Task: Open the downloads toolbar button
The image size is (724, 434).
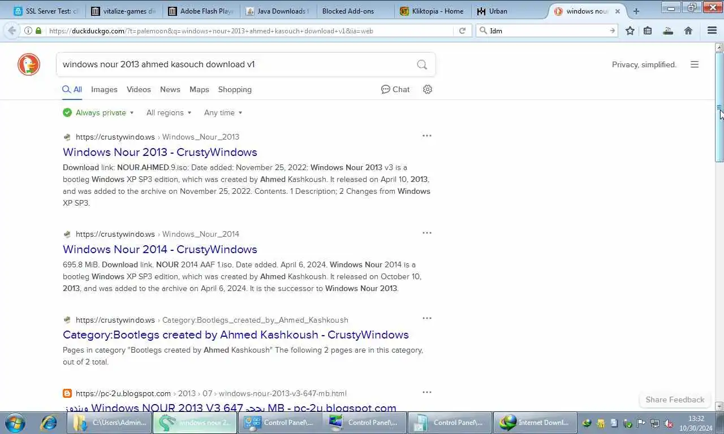Action: (x=668, y=31)
